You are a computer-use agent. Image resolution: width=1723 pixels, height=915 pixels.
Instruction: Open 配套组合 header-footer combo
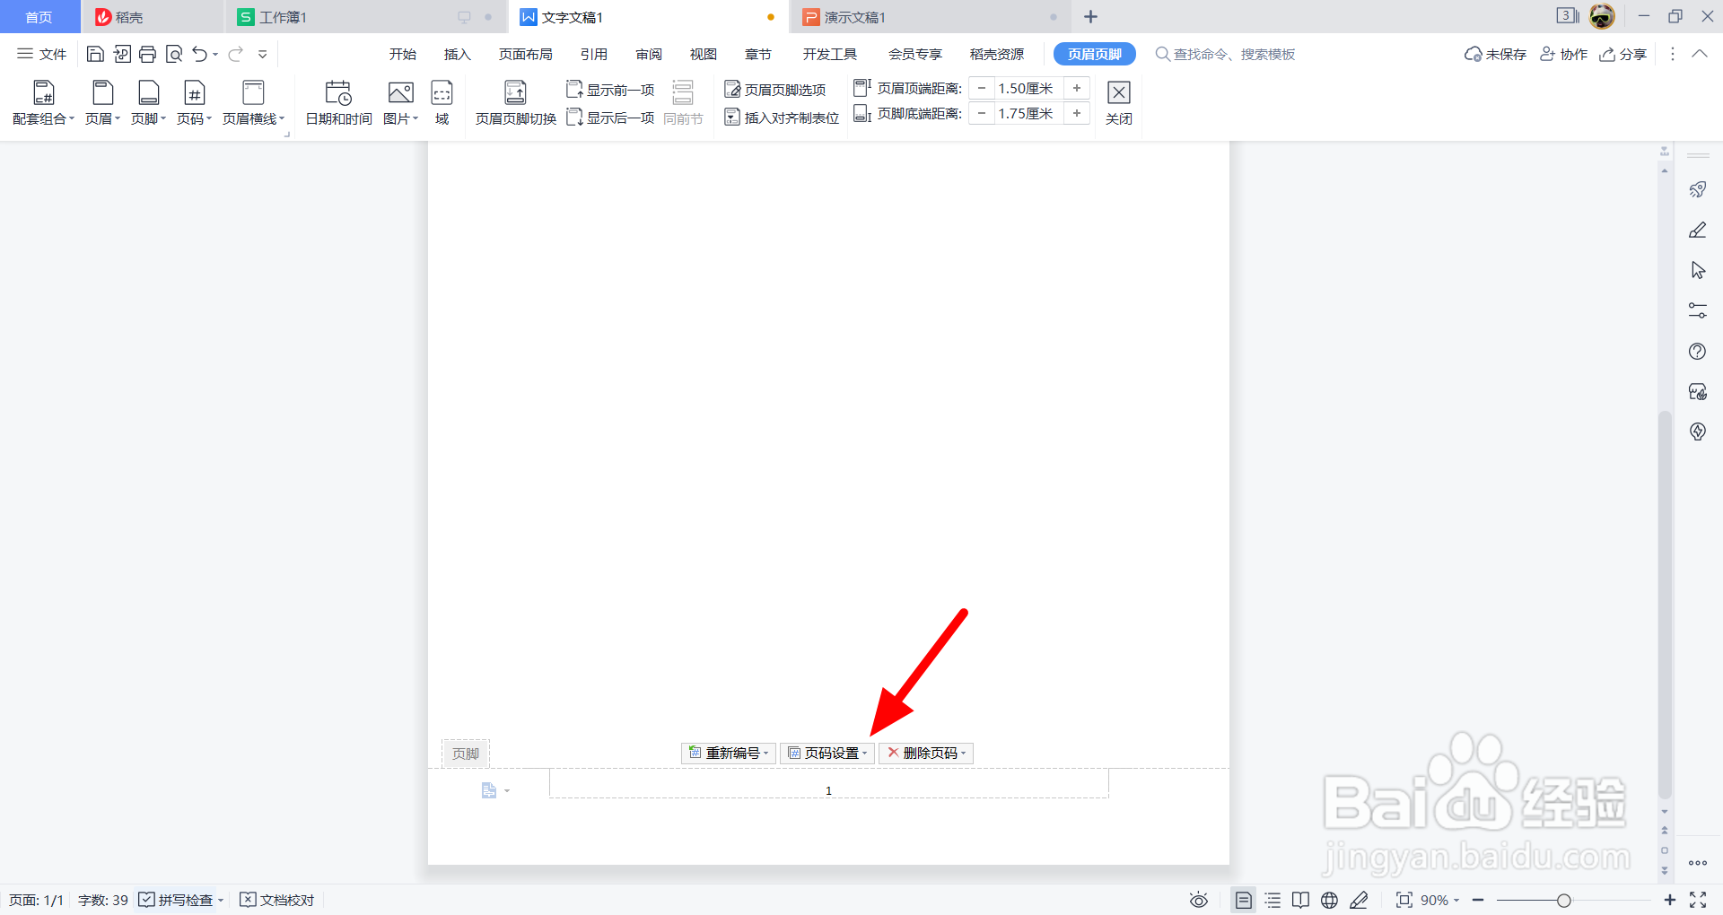click(x=43, y=103)
